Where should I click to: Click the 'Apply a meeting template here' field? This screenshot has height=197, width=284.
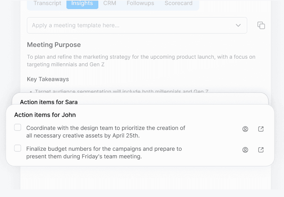[129, 25]
